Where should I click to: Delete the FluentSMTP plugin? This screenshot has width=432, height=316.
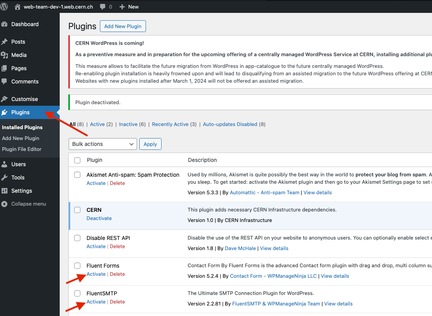coord(117,302)
